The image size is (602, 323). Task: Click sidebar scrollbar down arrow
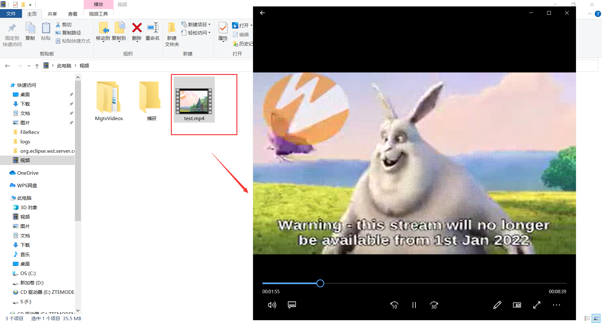78,311
